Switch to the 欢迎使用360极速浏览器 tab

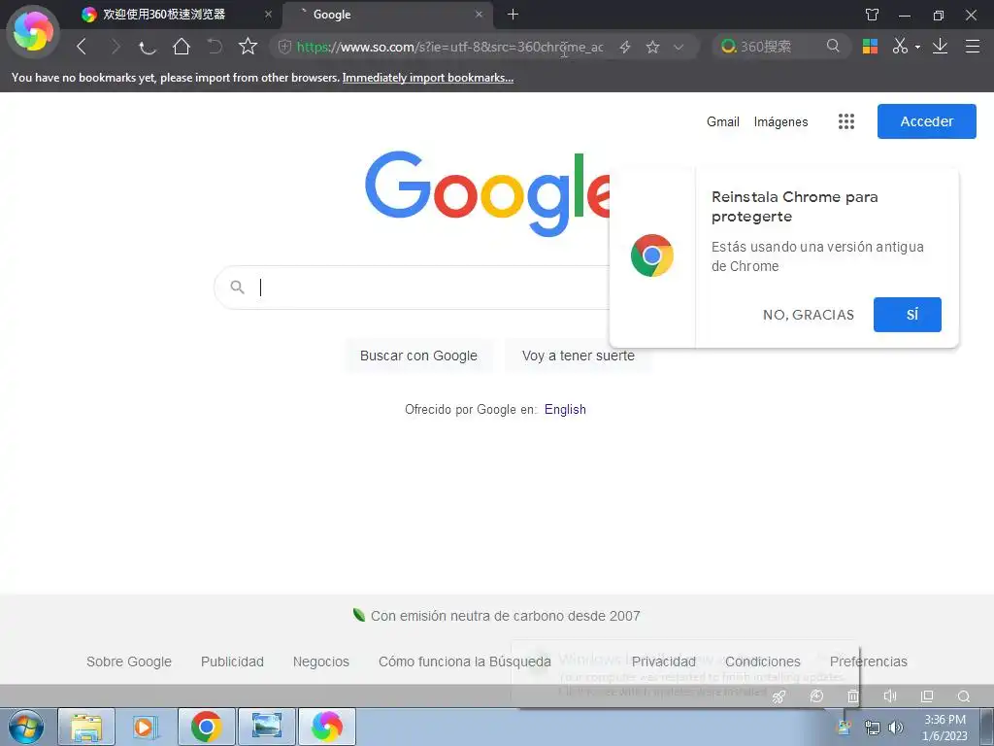(x=177, y=15)
